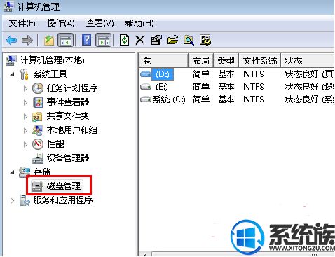Viewport: 335px width, 257px height.
Task: Toggle the Show/Hide Action Pane icon
Action: [x=103, y=40]
